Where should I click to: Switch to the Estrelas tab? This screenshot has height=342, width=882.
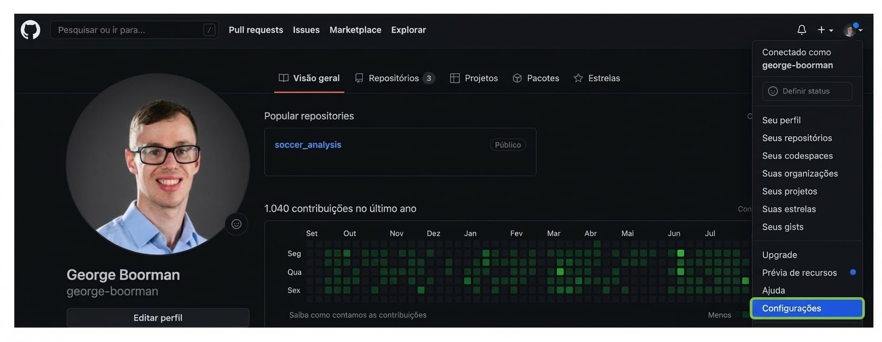597,78
